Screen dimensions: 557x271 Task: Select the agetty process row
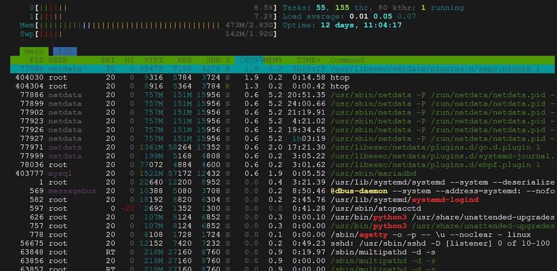282,235
